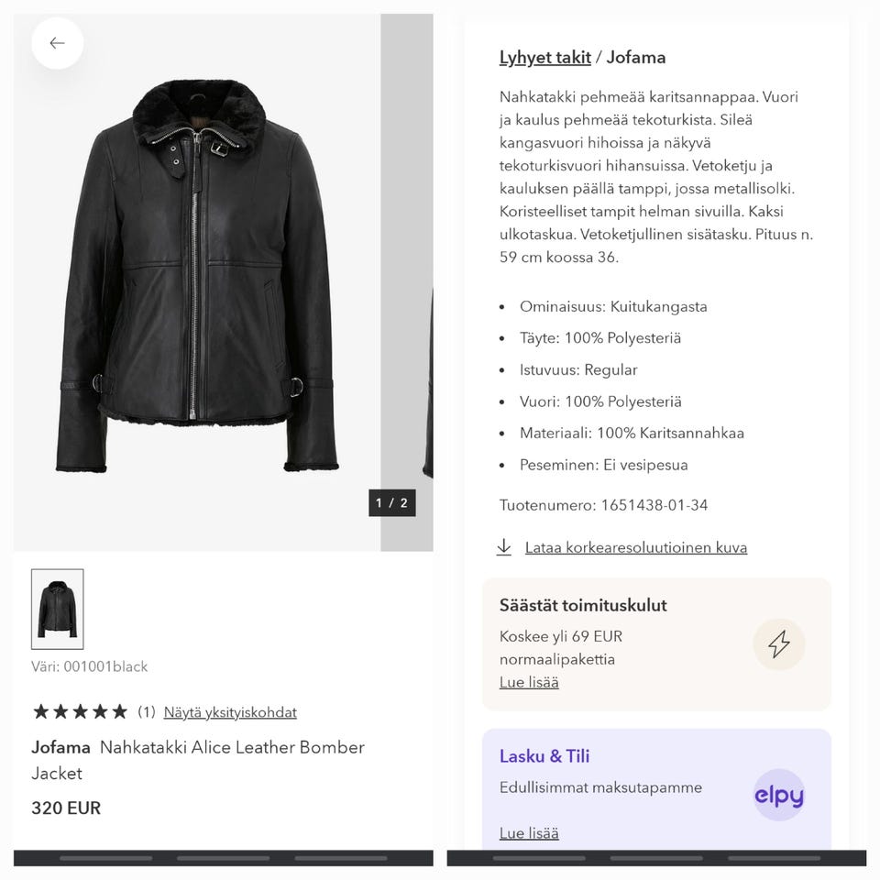Click the five-star rating icons

click(80, 711)
